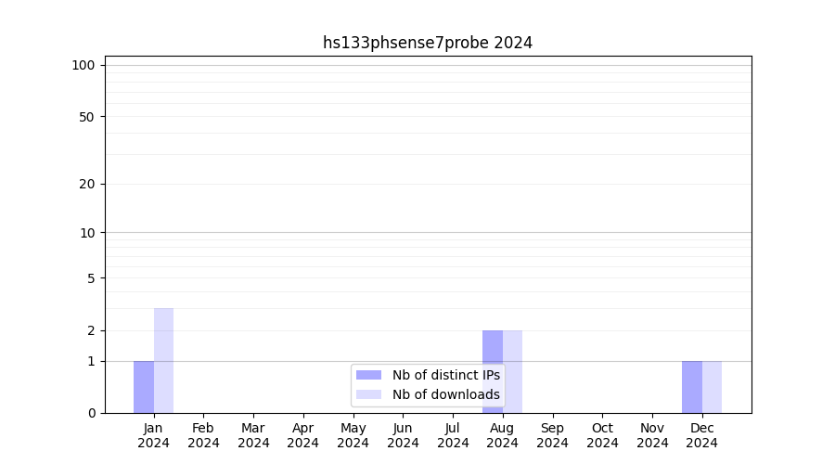Select the Jun 2024 x-axis label
835x464 pixels.
click(x=403, y=435)
